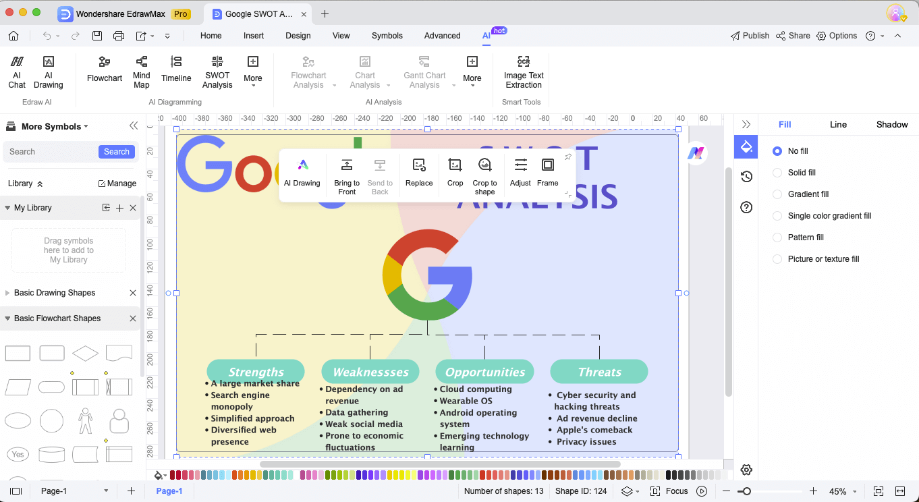Pin the floating image toolbar

pyautogui.click(x=568, y=157)
